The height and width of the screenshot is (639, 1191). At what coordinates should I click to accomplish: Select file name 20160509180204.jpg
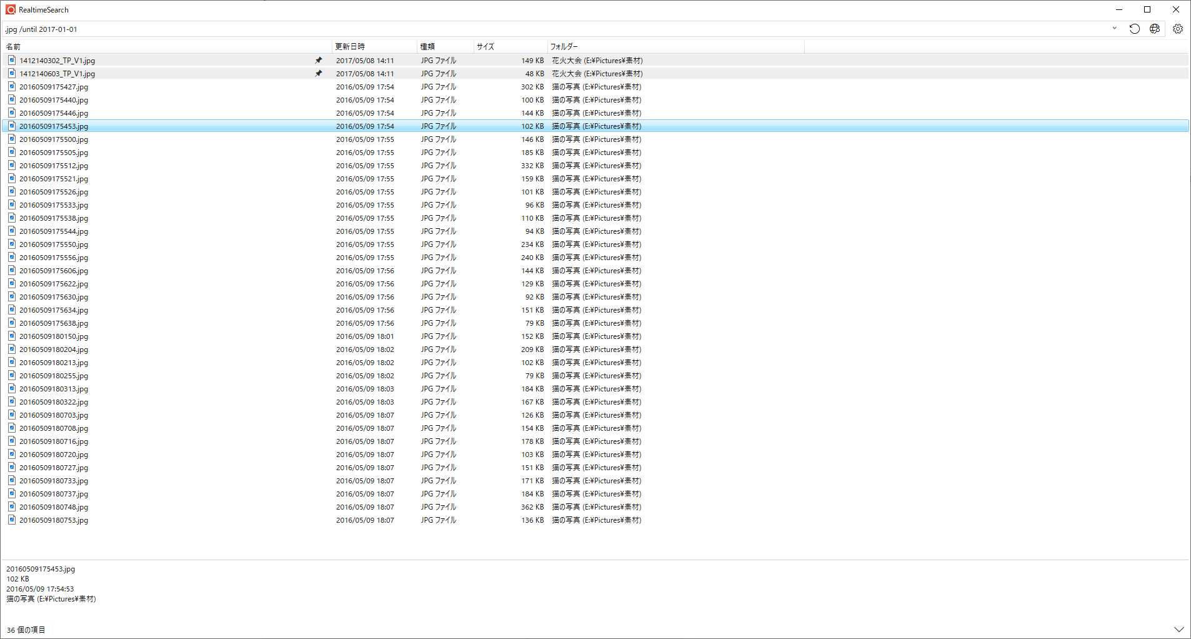(54, 350)
